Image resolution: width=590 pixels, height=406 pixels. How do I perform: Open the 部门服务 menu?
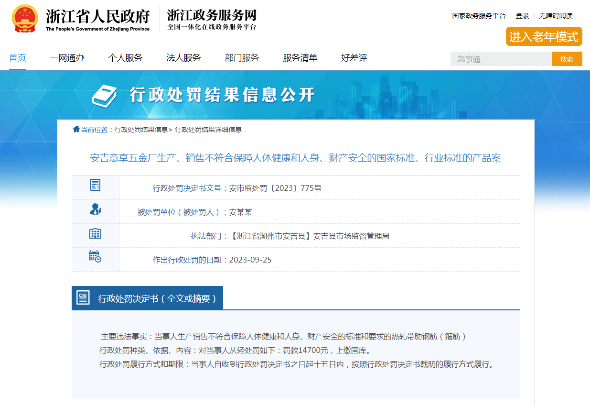[242, 58]
